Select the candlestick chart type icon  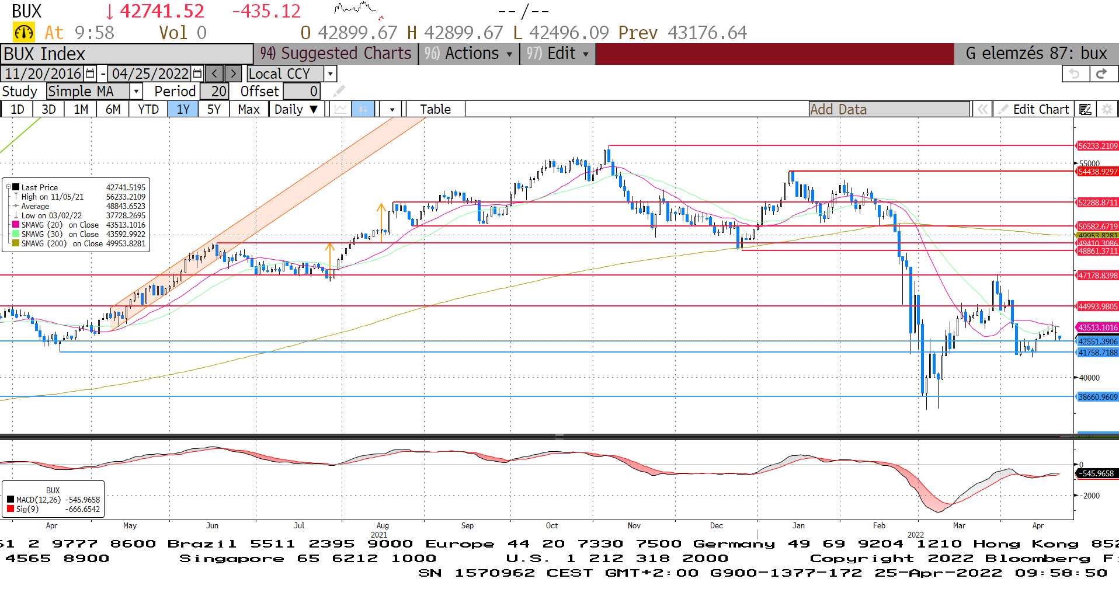point(363,109)
